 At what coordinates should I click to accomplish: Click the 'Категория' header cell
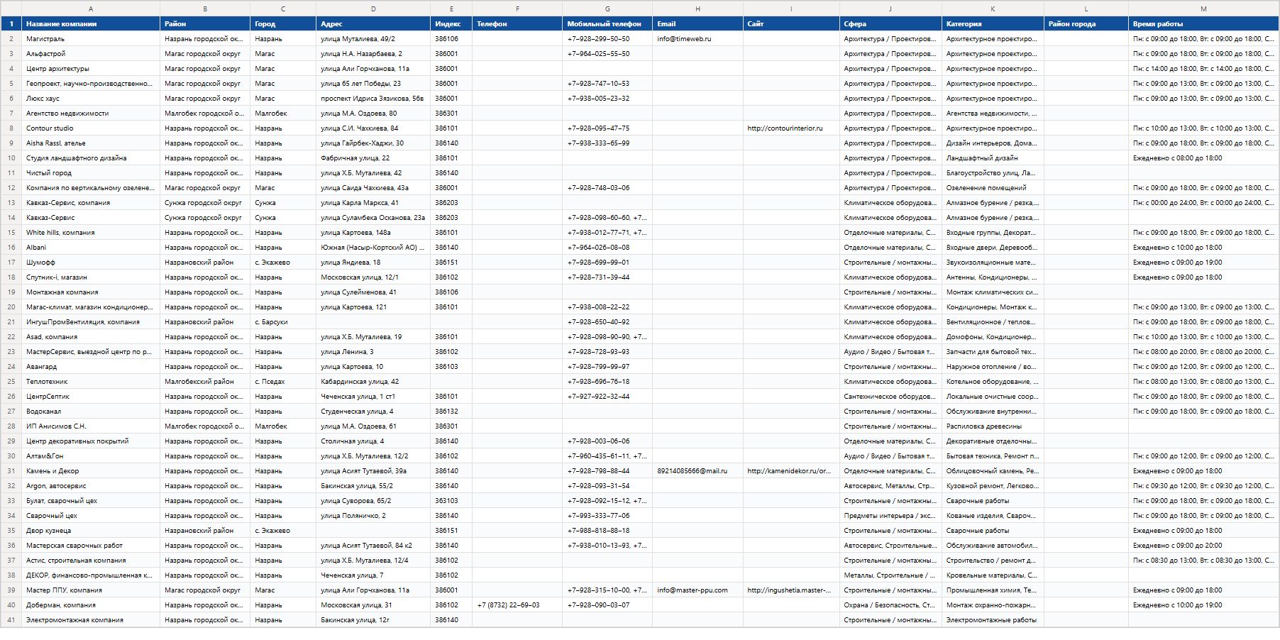[993, 23]
